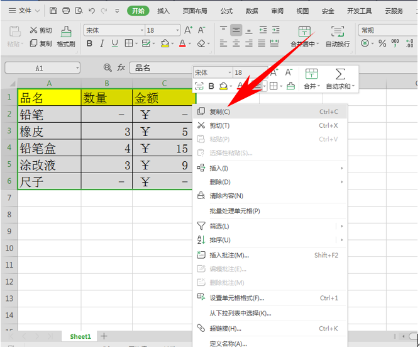
Task: Switch to the Insert ribbon tab
Action: (163, 11)
